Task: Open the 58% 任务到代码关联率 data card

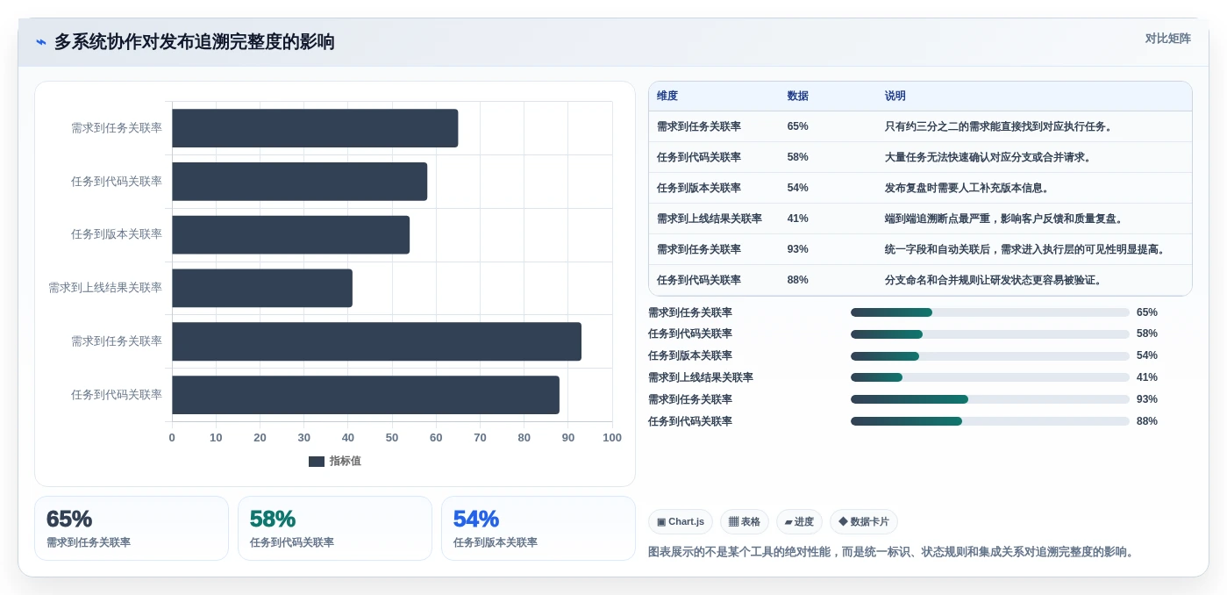Action: click(335, 528)
